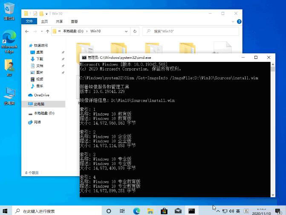Click the cmd scrollbar down arrow
The image size is (286, 215).
click(273, 195)
